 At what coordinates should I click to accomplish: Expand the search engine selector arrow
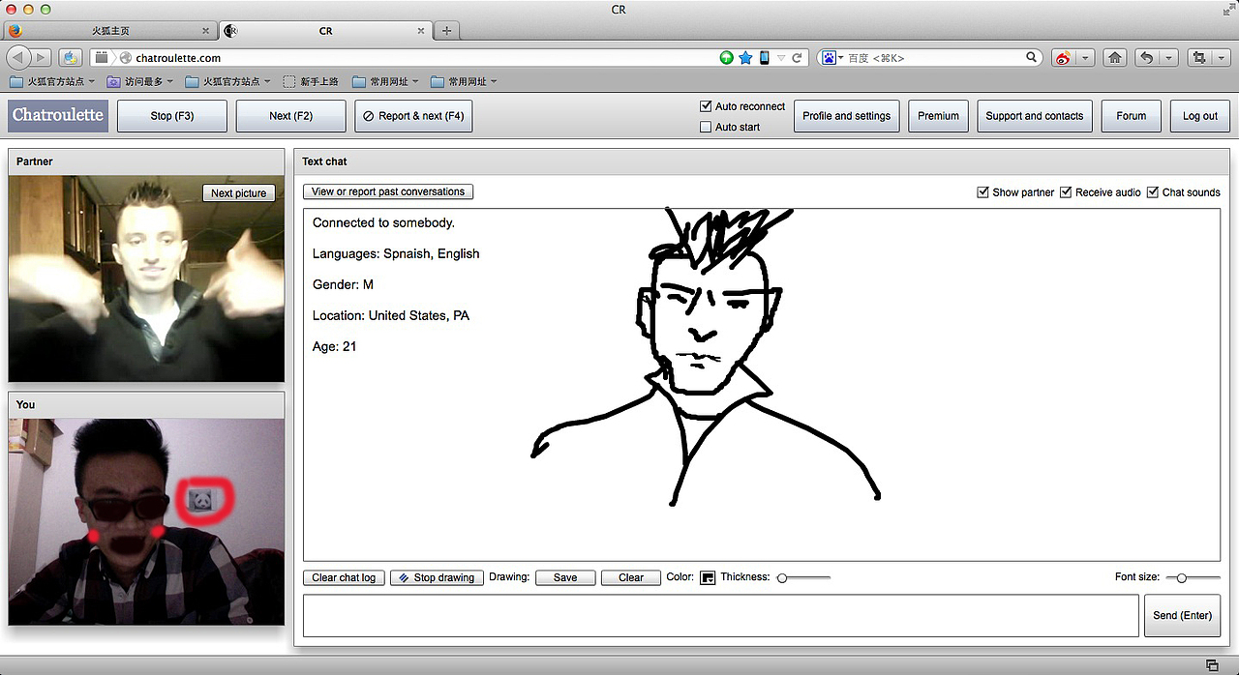coord(840,58)
